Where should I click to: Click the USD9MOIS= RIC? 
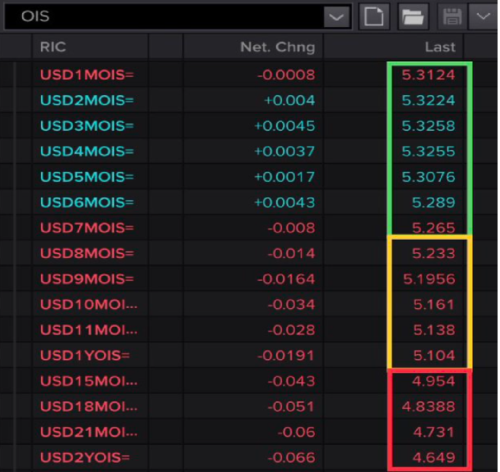coord(86,279)
